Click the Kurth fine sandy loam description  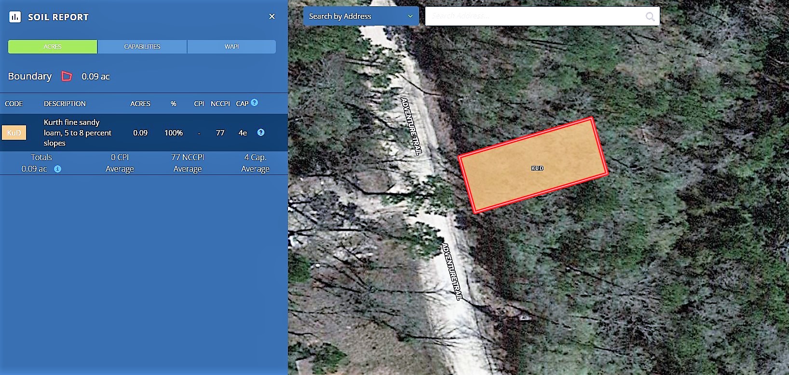point(77,133)
